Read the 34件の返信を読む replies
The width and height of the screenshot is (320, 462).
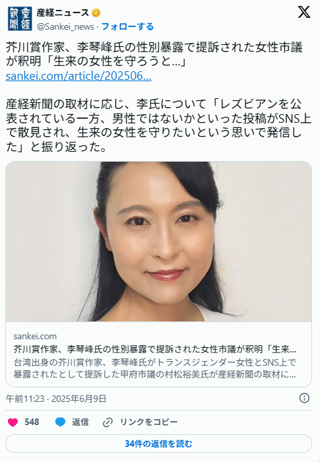[158, 444]
